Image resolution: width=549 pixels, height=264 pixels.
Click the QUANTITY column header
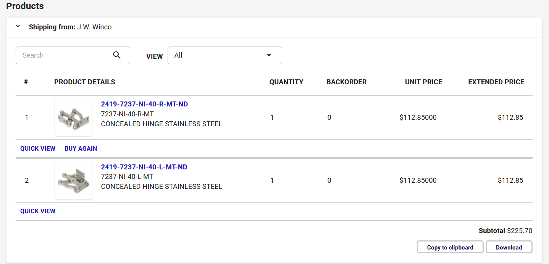[x=286, y=82]
